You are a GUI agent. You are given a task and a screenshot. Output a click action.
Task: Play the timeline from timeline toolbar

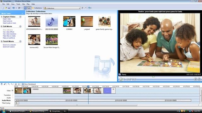pos(19,84)
